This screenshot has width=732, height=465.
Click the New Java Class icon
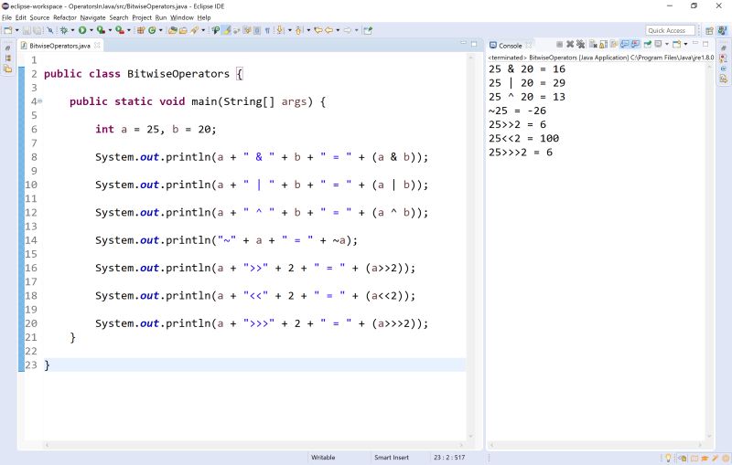152,30
